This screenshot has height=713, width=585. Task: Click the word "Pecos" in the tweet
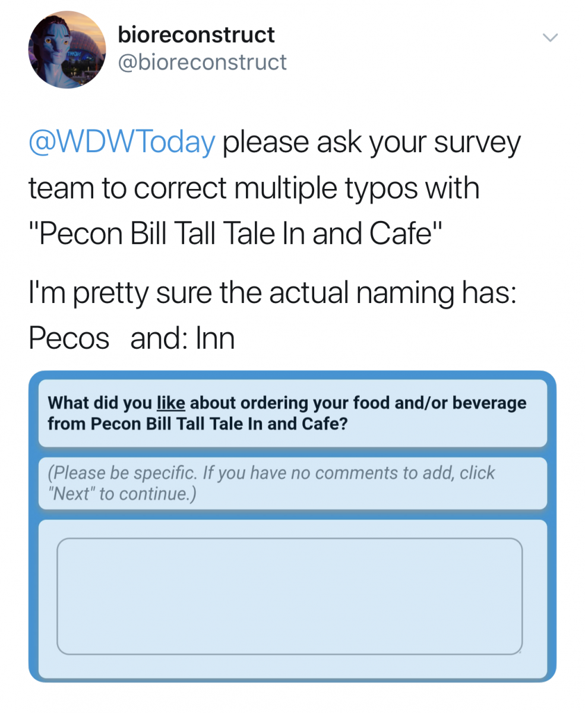pyautogui.click(x=69, y=338)
